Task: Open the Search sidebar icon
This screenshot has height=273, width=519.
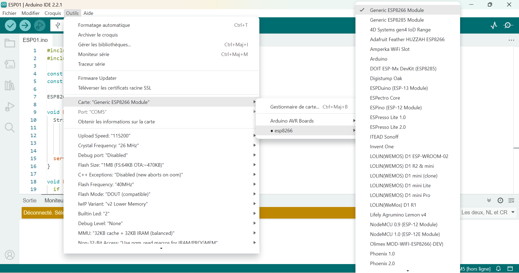Action: (10, 127)
